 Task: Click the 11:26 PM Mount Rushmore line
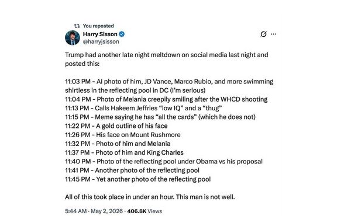pos(123,135)
